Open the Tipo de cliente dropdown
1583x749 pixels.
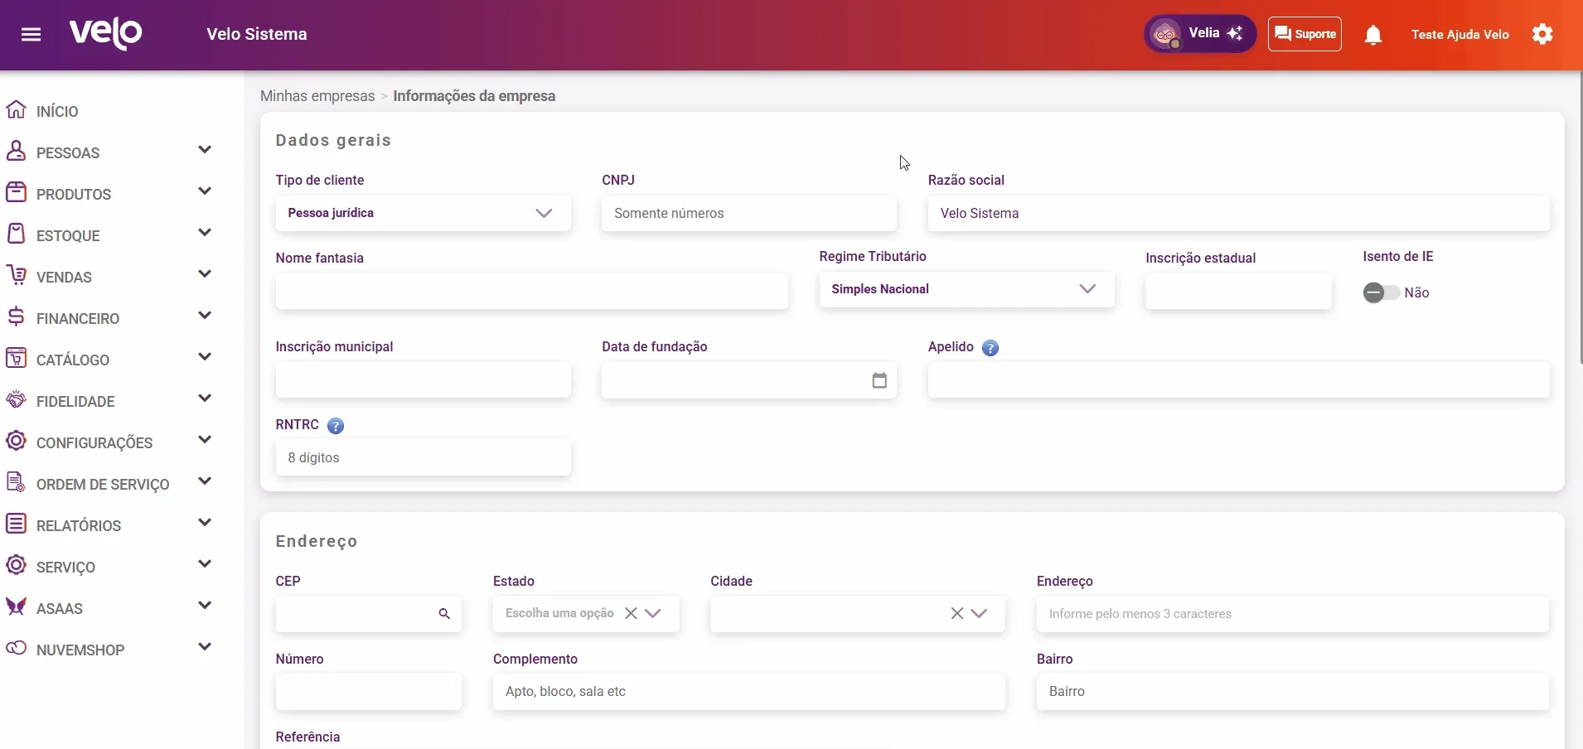tap(424, 213)
